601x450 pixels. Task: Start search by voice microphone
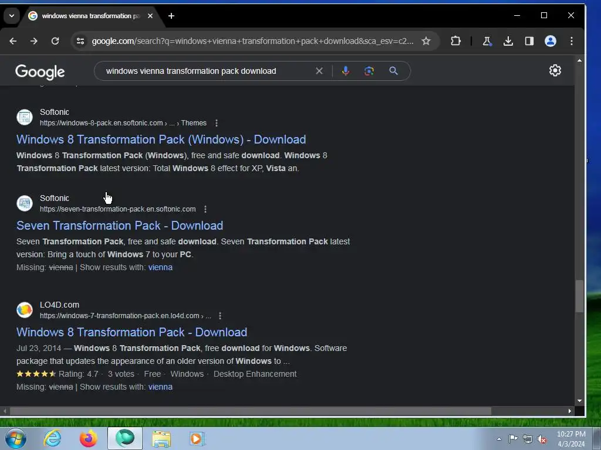pyautogui.click(x=345, y=71)
